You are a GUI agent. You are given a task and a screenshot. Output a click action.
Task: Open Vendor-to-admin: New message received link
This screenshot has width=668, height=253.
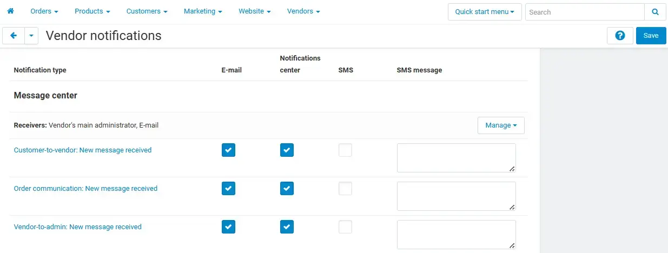point(77,227)
